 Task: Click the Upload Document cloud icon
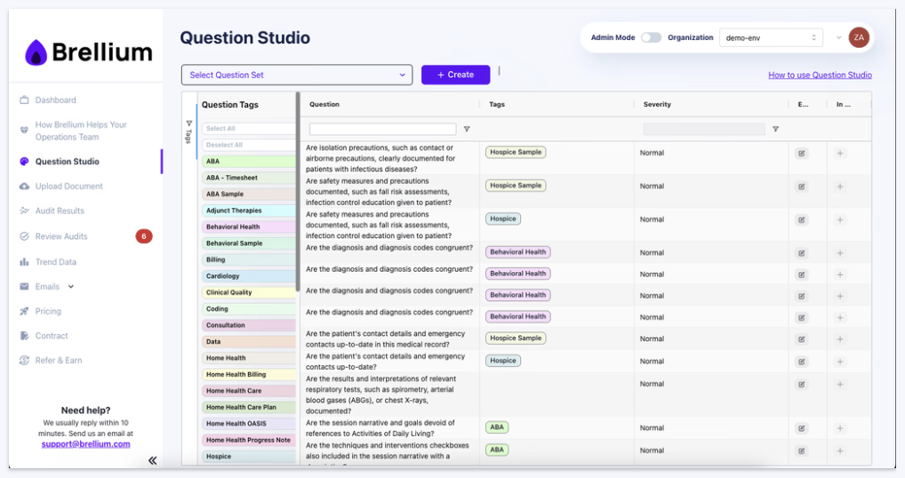(24, 187)
